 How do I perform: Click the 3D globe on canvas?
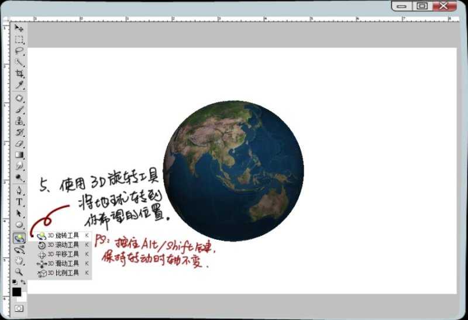[233, 171]
